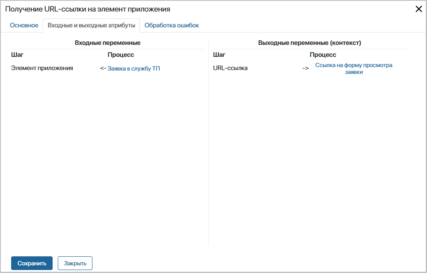Screen dimensions: 427x273
Task: Click the Выходные переменные (контекст) section header
Action: (x=310, y=43)
